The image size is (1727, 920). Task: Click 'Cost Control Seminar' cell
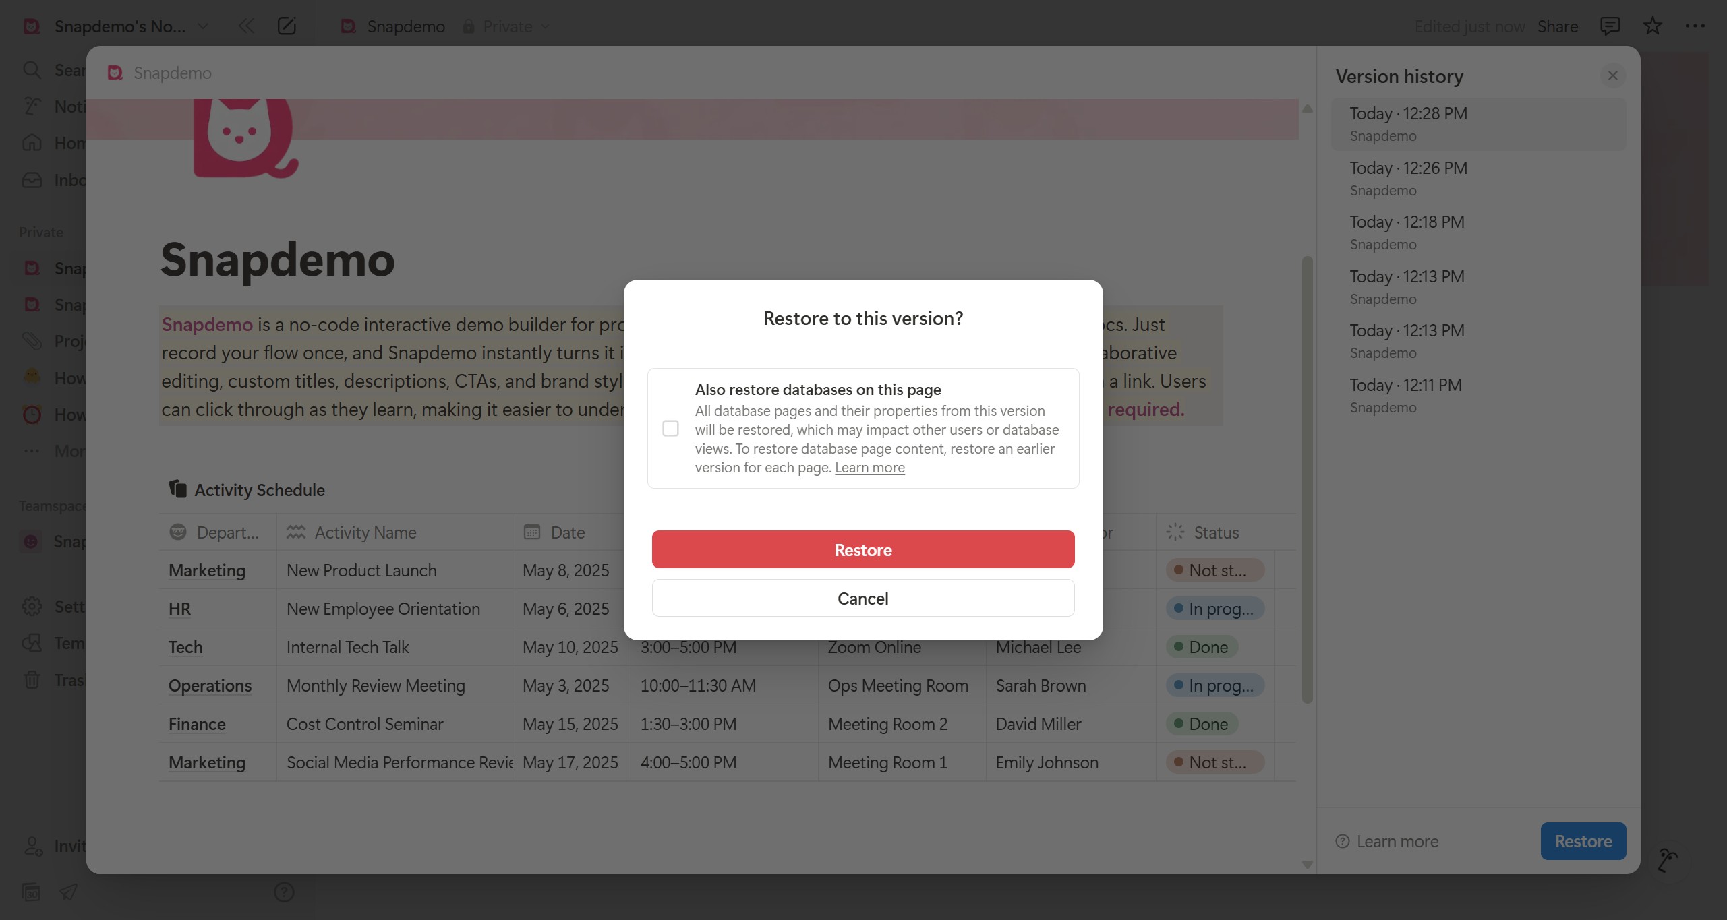[x=394, y=724]
